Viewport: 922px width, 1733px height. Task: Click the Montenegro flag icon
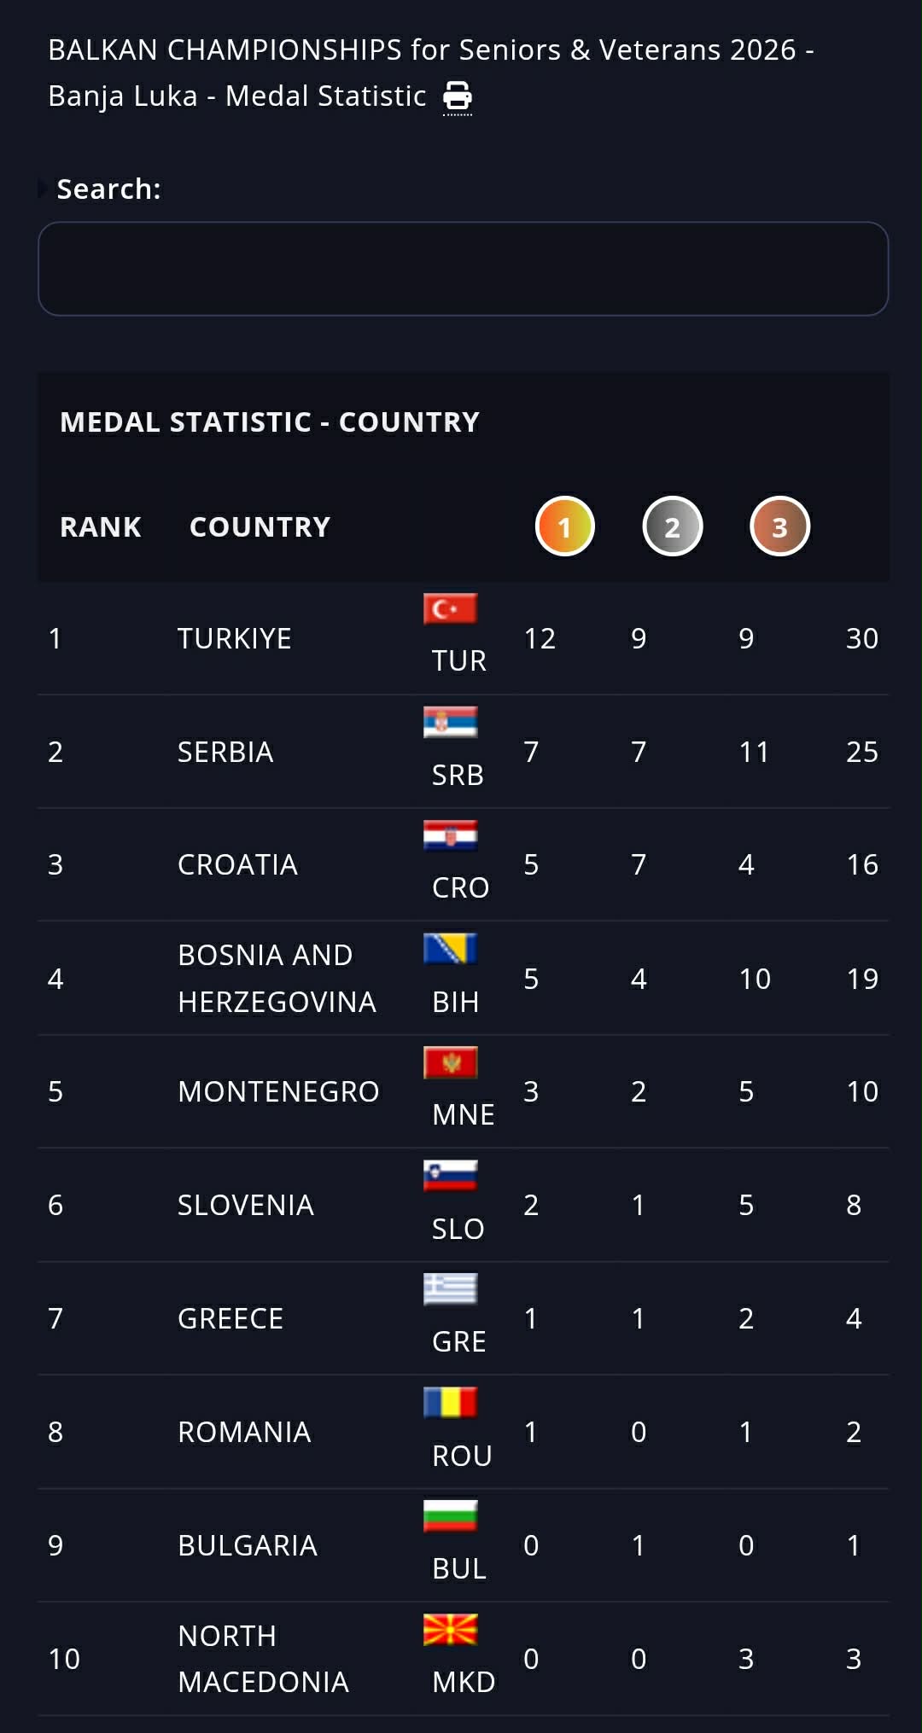(x=450, y=1062)
